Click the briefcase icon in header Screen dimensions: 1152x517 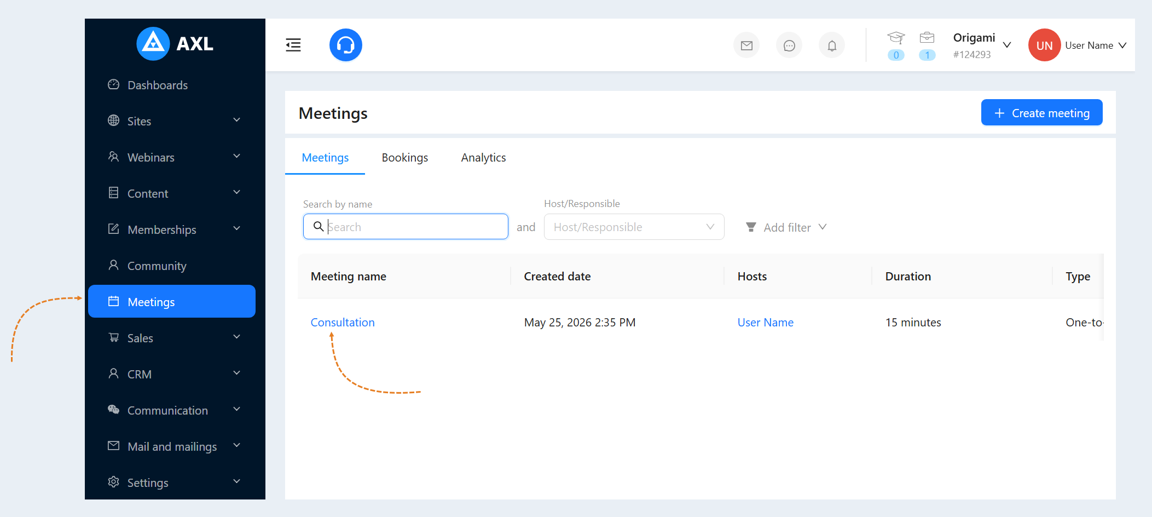pos(927,38)
